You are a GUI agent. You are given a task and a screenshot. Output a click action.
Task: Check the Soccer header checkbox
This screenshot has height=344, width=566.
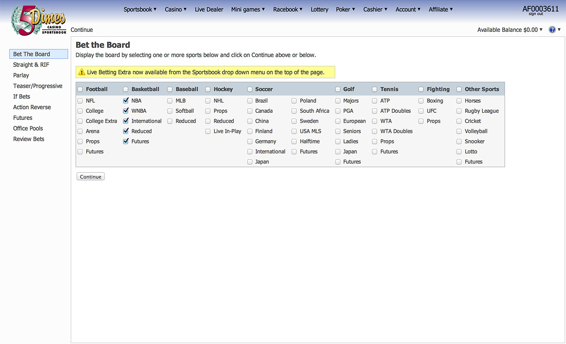tap(249, 89)
